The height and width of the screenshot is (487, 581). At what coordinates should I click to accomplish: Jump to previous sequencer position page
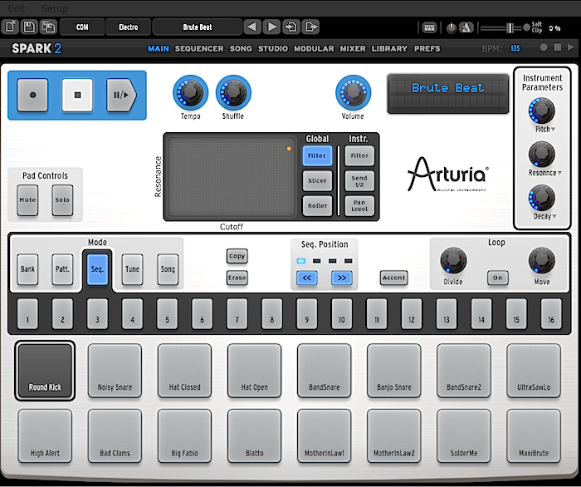tap(306, 278)
